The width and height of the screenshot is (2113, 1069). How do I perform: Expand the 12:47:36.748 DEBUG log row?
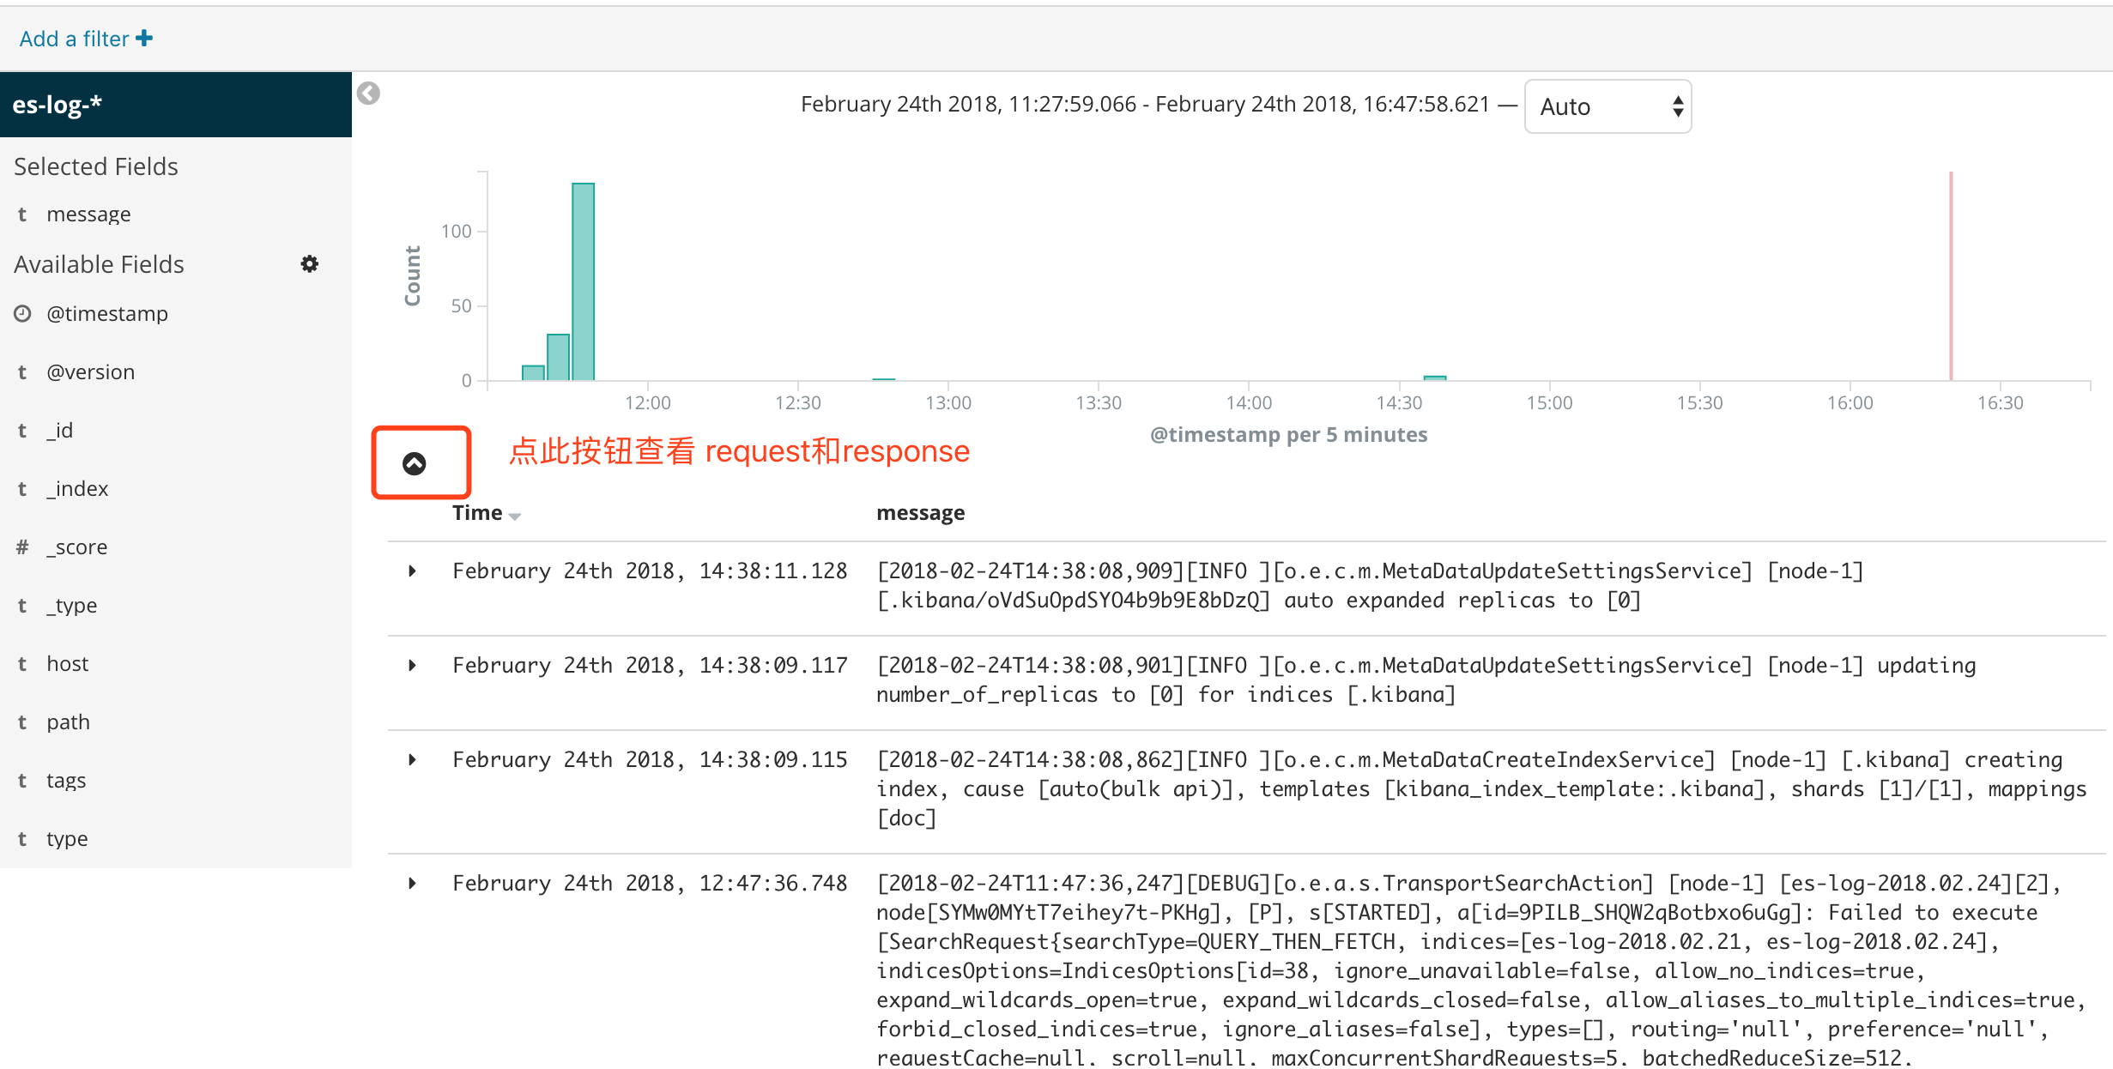pyautogui.click(x=413, y=883)
